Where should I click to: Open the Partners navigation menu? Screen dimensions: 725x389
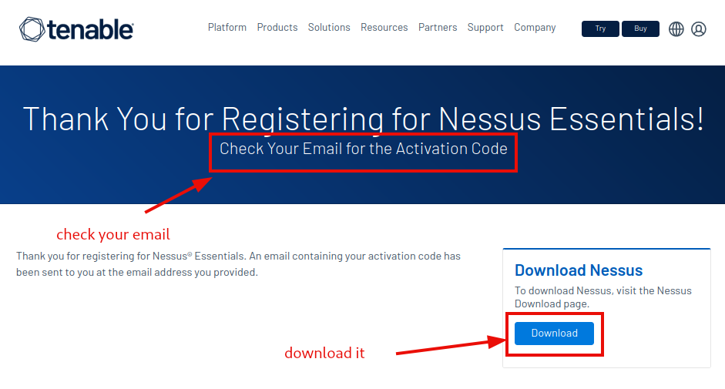[x=438, y=27]
